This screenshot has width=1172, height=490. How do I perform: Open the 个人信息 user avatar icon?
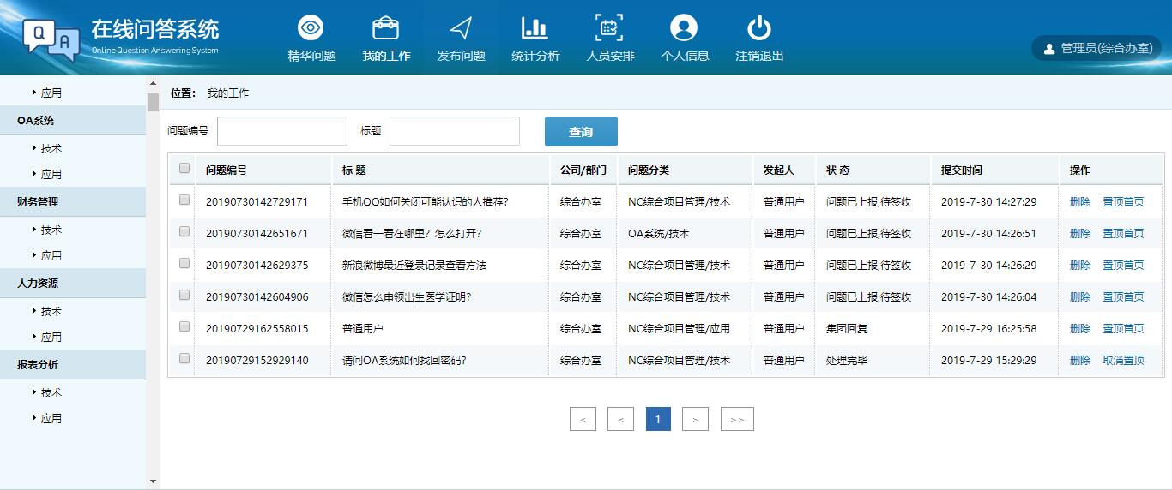[684, 28]
